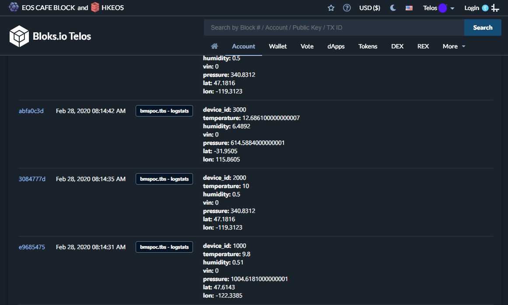Click the humidity: 6.4892 line
Viewport: 508px width, 305px height.
227,127
